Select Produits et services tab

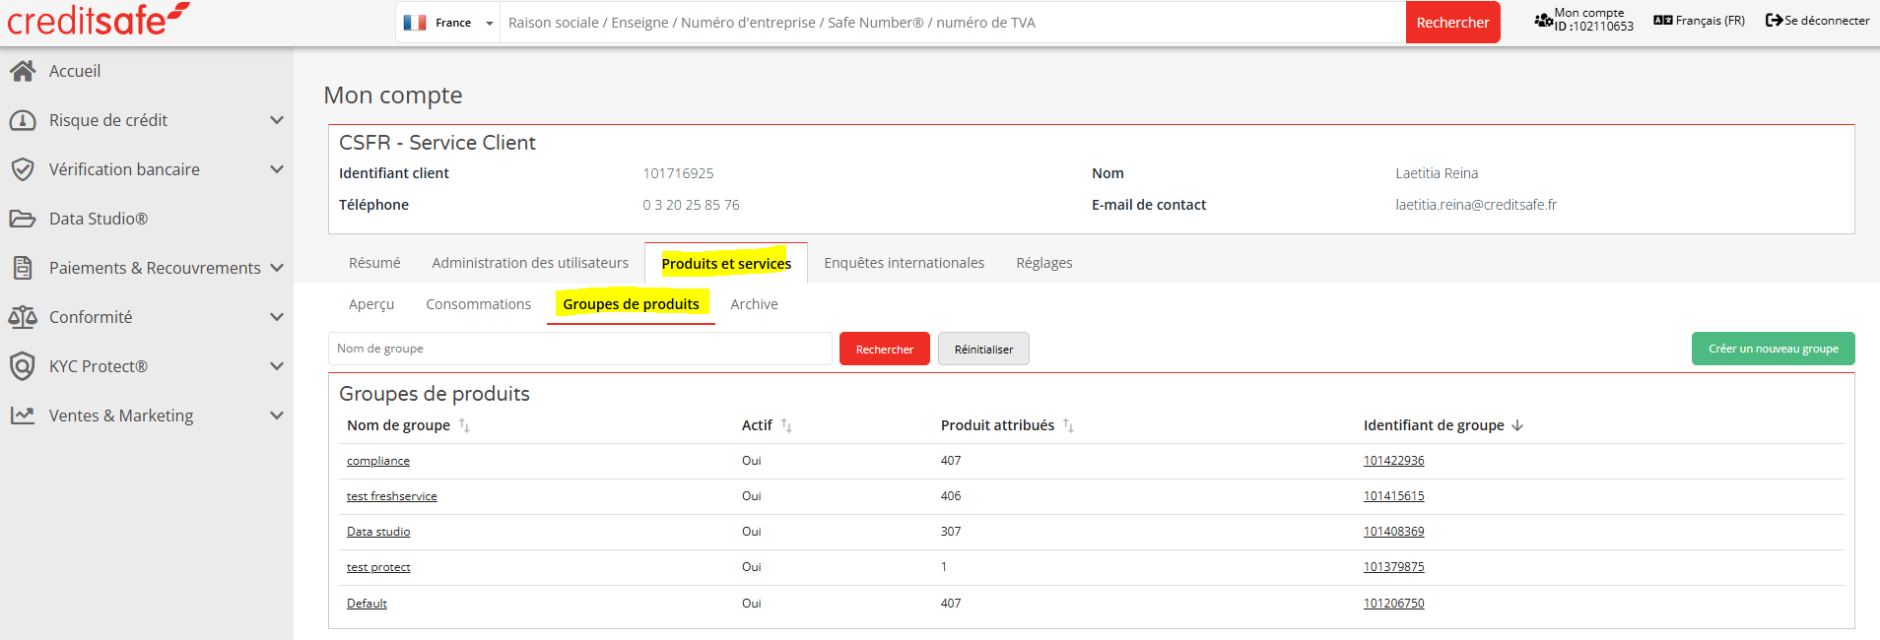click(726, 264)
